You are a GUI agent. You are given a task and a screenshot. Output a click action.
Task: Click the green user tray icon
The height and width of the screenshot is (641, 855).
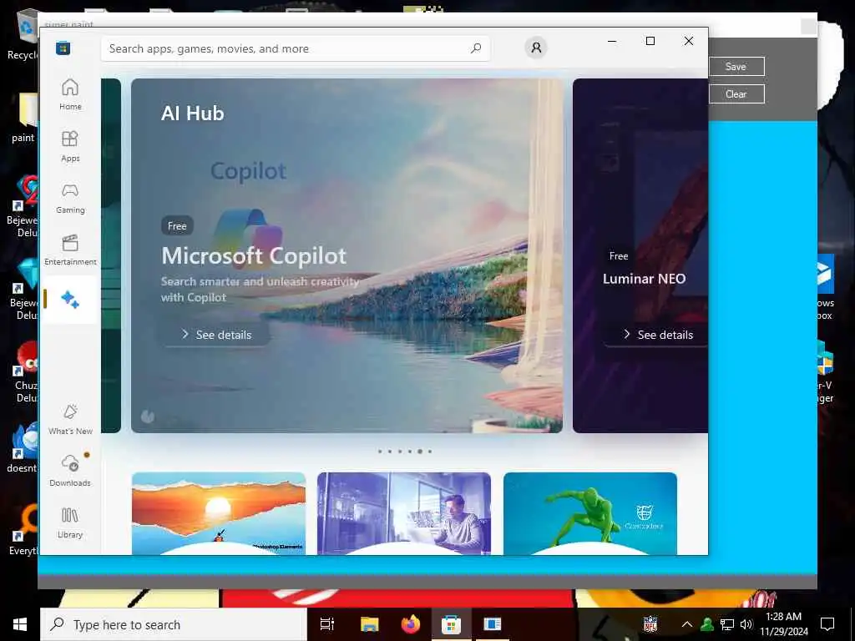click(707, 624)
